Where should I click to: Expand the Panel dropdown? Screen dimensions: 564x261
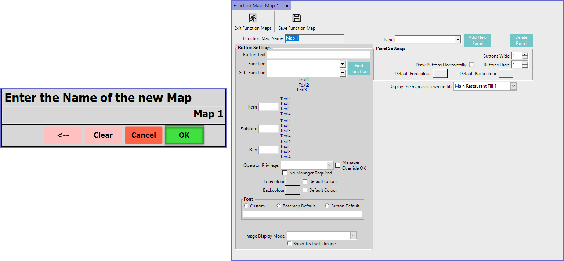[x=457, y=40]
